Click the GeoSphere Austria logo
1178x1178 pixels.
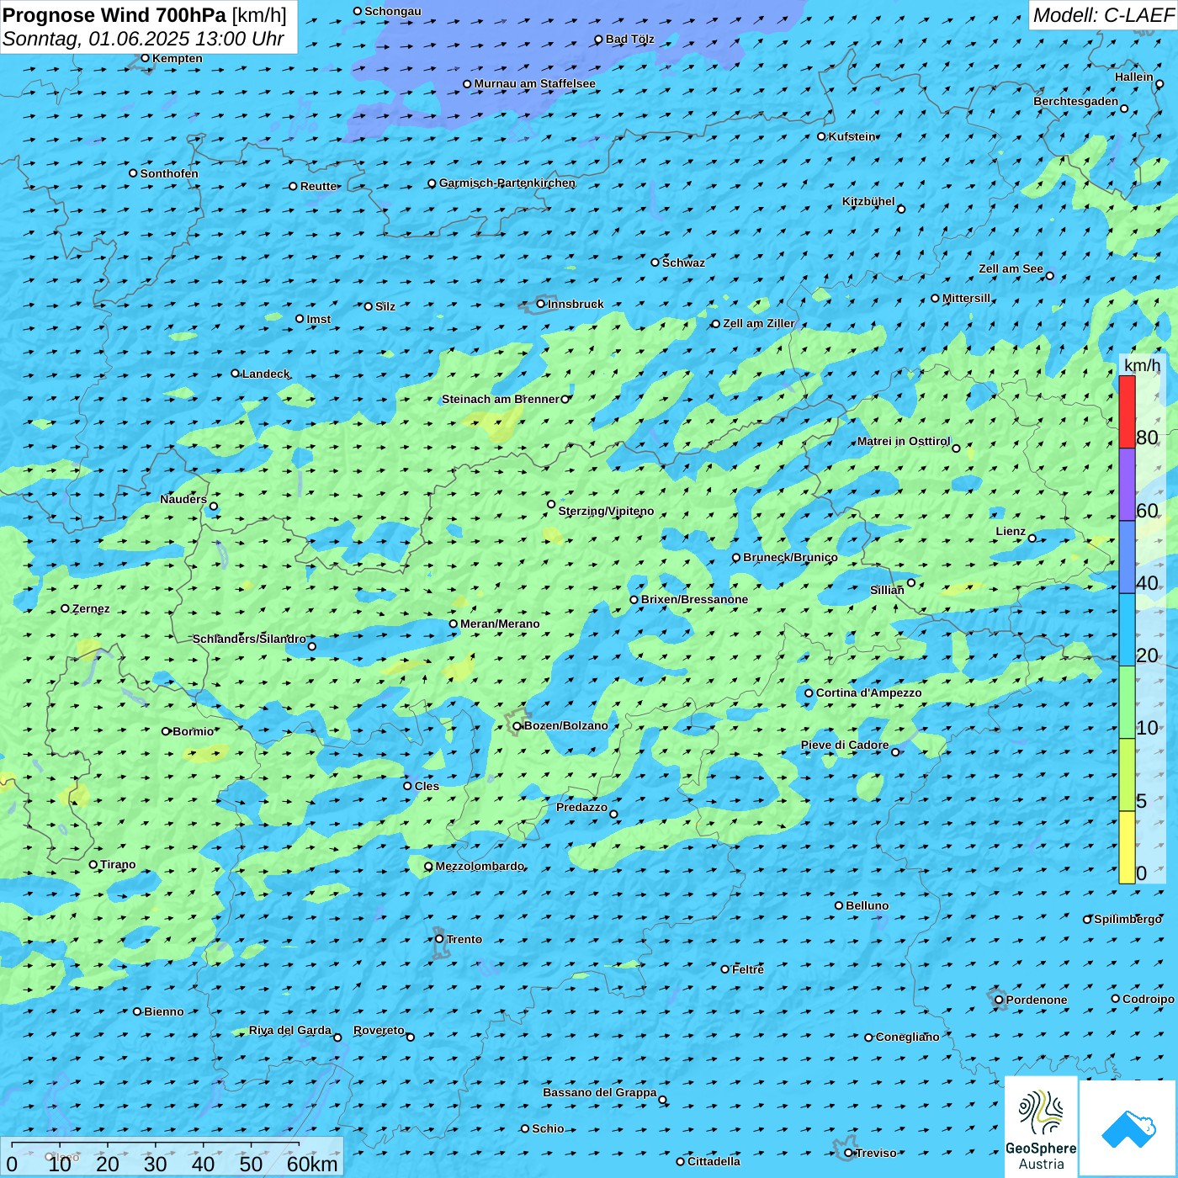[1041, 1127]
